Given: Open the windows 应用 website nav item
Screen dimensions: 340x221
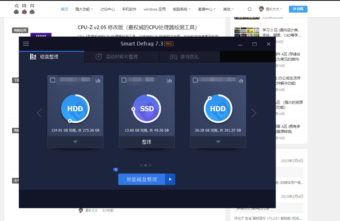Looking at the screenshot, I should pos(154,9).
